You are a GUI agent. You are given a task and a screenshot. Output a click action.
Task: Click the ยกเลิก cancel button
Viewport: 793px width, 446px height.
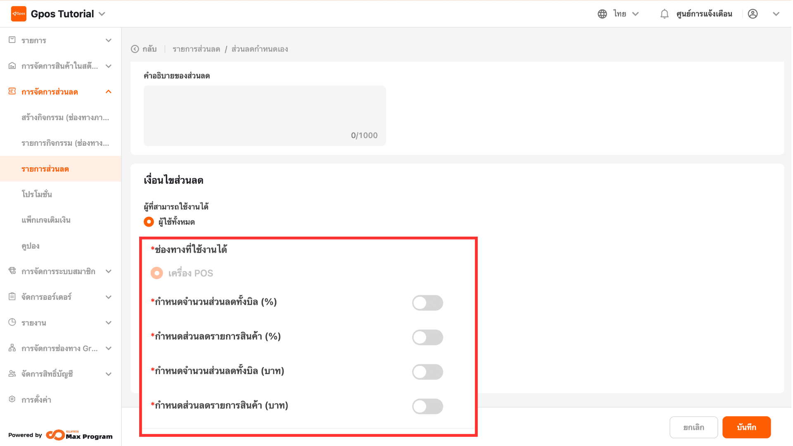point(693,427)
